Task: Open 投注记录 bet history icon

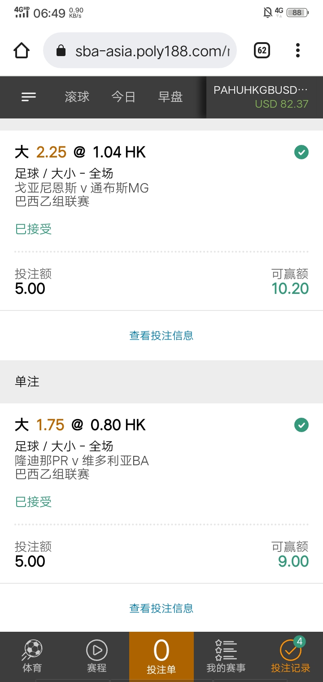Action: point(290,650)
